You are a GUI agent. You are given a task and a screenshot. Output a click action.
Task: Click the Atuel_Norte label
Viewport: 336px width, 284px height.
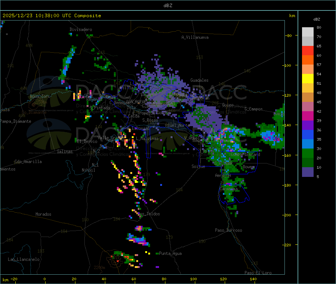pos(177,125)
